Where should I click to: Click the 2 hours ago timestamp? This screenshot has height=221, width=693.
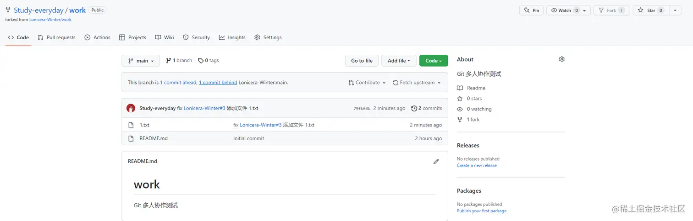click(x=429, y=138)
